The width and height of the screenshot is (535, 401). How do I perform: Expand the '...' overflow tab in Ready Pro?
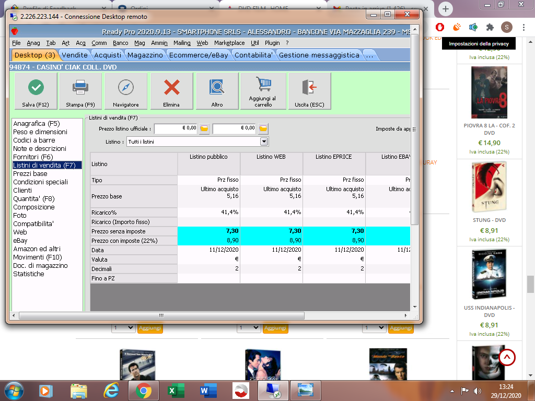(x=369, y=55)
